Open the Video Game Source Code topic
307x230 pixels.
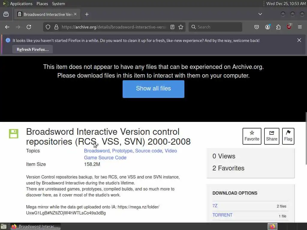click(x=105, y=158)
